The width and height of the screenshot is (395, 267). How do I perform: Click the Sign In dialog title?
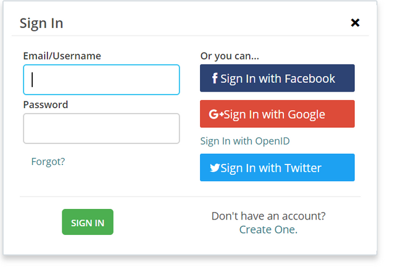[41, 23]
